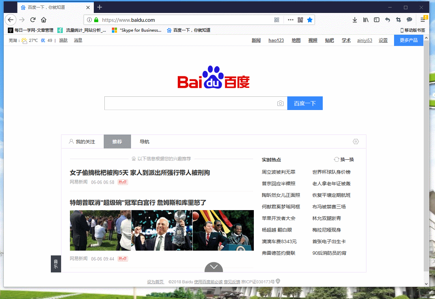Click the 更多产品 button
Viewport: 435px width, 299px height.
pos(409,40)
